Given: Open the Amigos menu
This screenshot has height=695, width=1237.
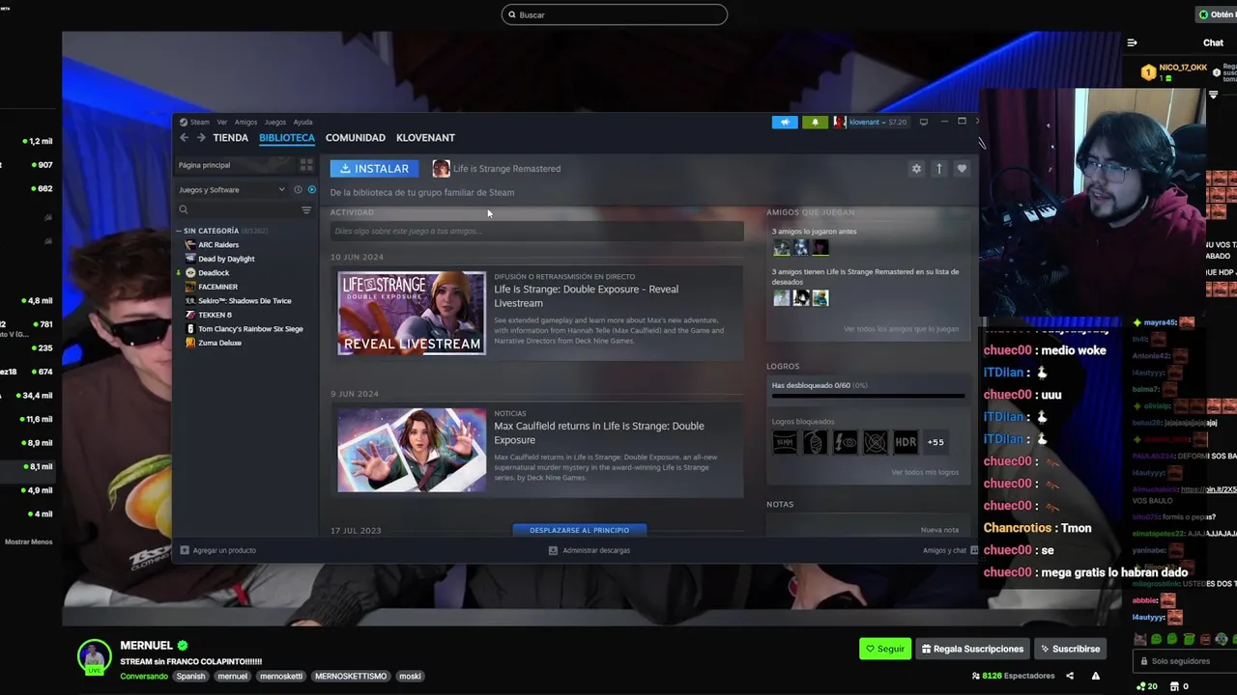Looking at the screenshot, I should click(245, 123).
